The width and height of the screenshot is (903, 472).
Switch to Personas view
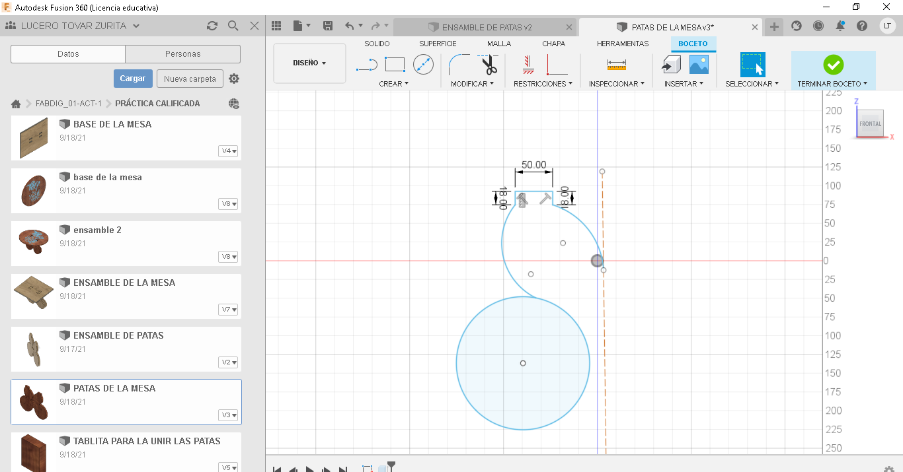pyautogui.click(x=183, y=54)
